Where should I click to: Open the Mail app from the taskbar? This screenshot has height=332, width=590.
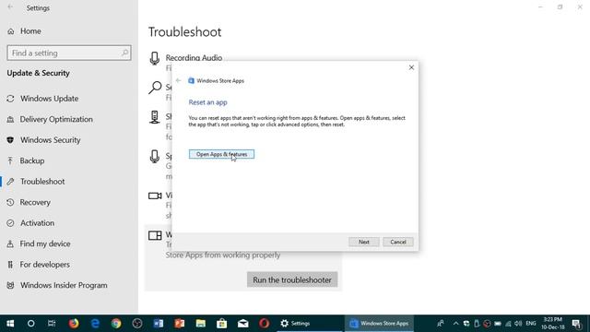242,324
